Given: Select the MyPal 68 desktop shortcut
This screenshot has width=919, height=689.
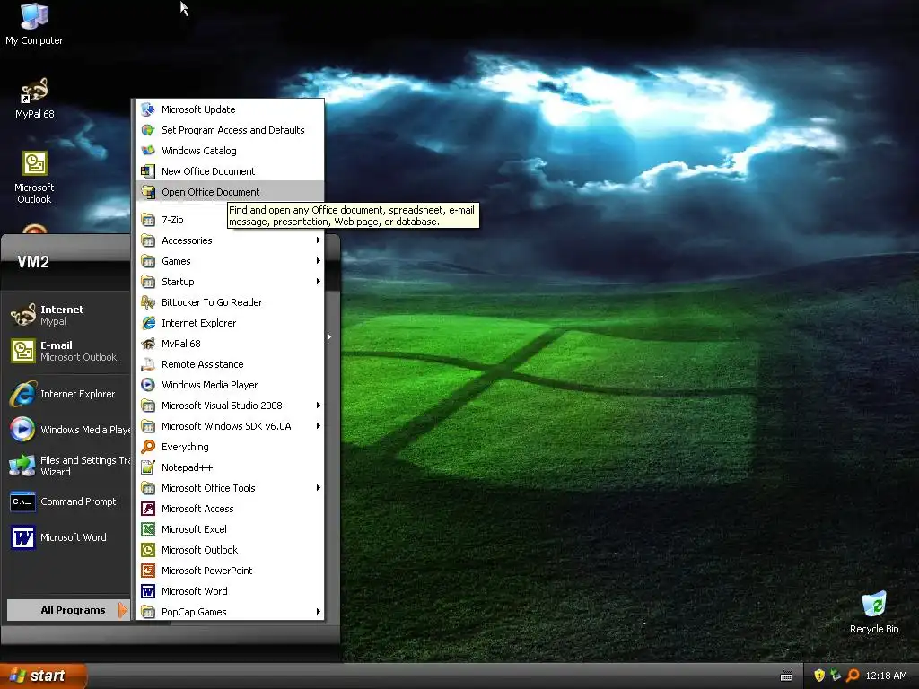Looking at the screenshot, I should pos(34,99).
